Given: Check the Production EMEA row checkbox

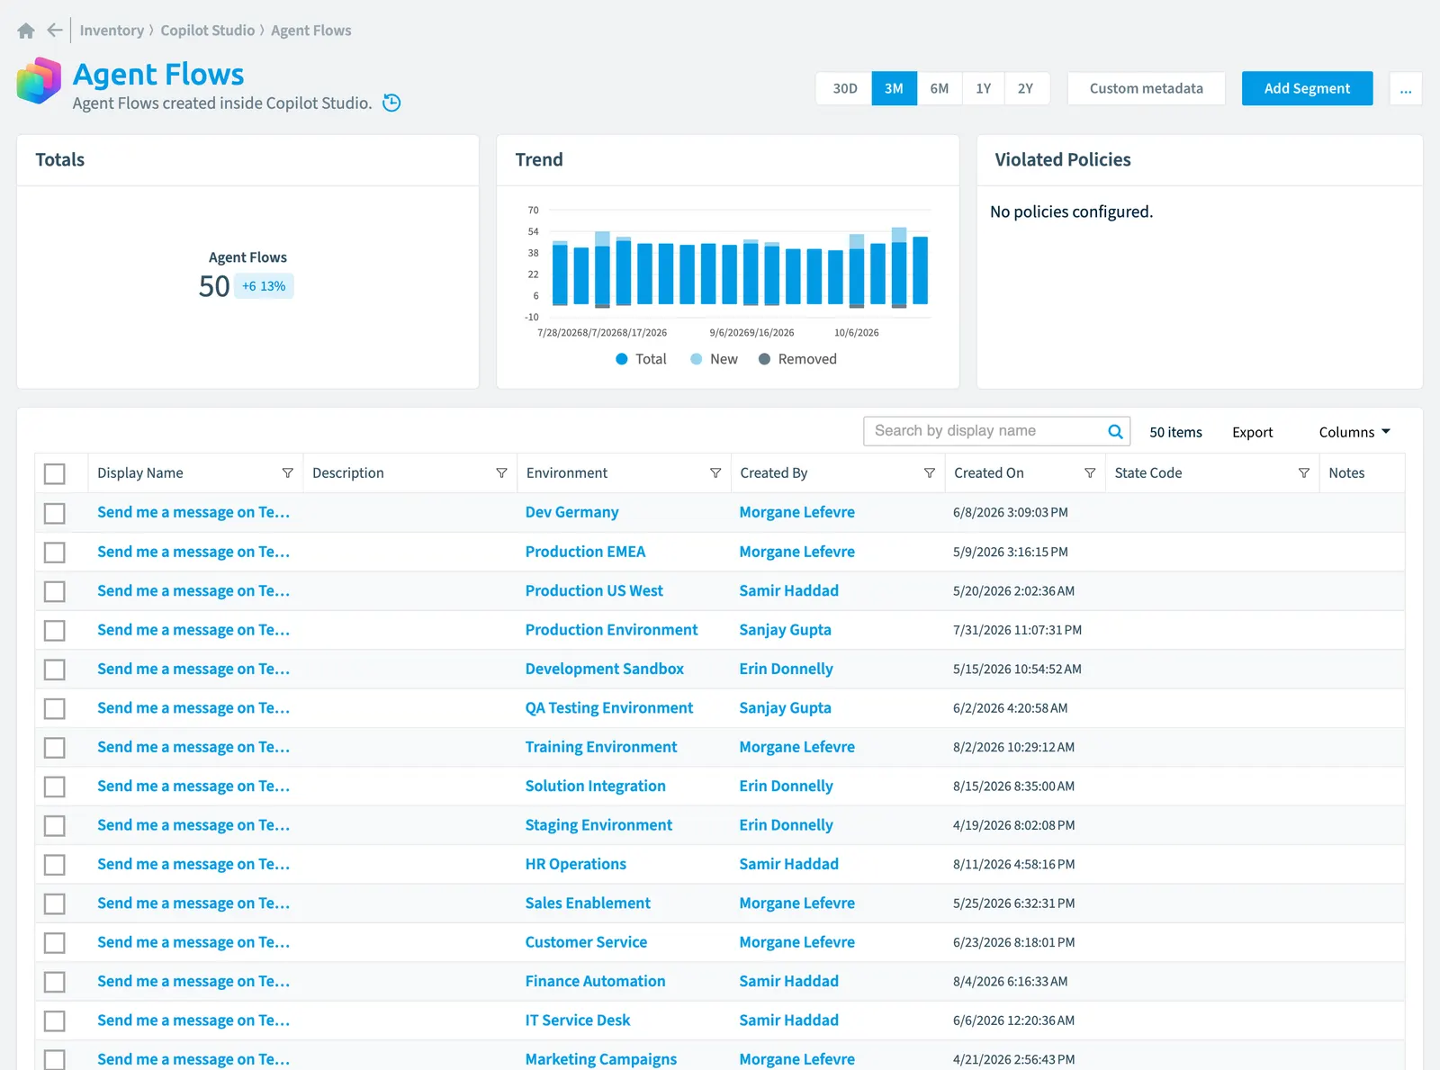Looking at the screenshot, I should pyautogui.click(x=55, y=552).
